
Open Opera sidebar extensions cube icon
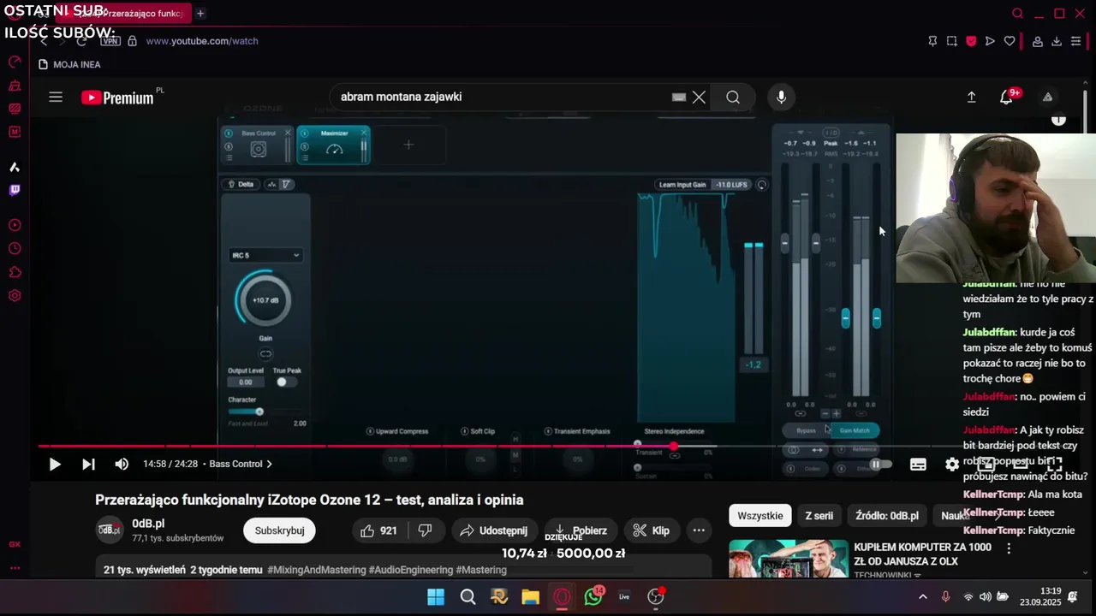pyautogui.click(x=15, y=272)
